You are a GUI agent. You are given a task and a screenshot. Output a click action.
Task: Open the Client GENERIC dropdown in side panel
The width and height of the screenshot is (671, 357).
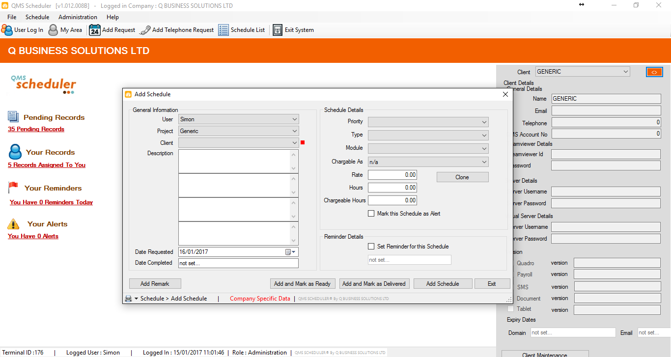583,72
